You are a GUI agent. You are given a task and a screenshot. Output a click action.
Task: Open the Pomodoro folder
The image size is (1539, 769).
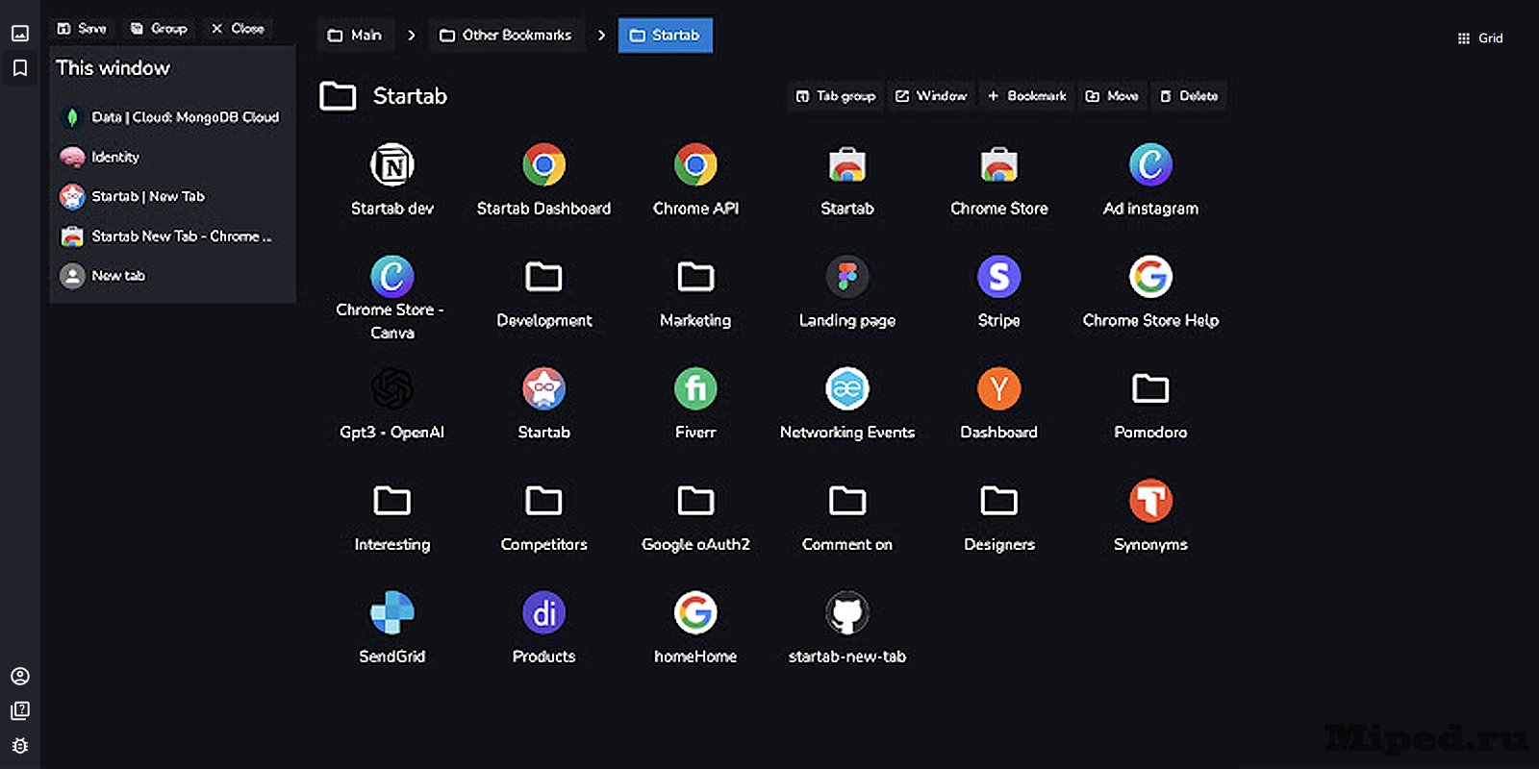tap(1150, 405)
